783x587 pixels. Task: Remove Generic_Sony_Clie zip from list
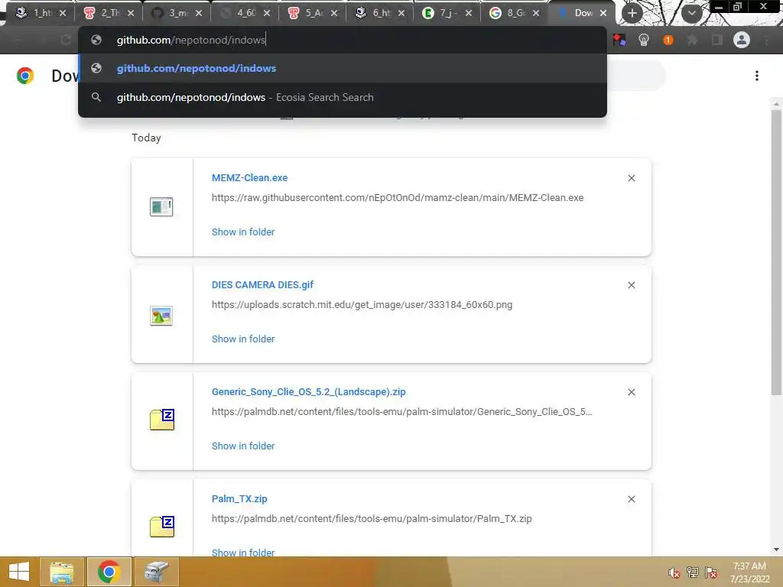coord(631,392)
